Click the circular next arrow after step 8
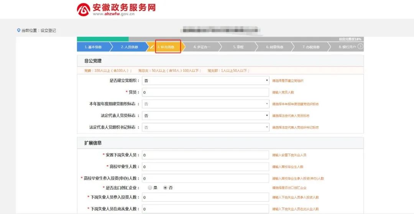 (360, 47)
